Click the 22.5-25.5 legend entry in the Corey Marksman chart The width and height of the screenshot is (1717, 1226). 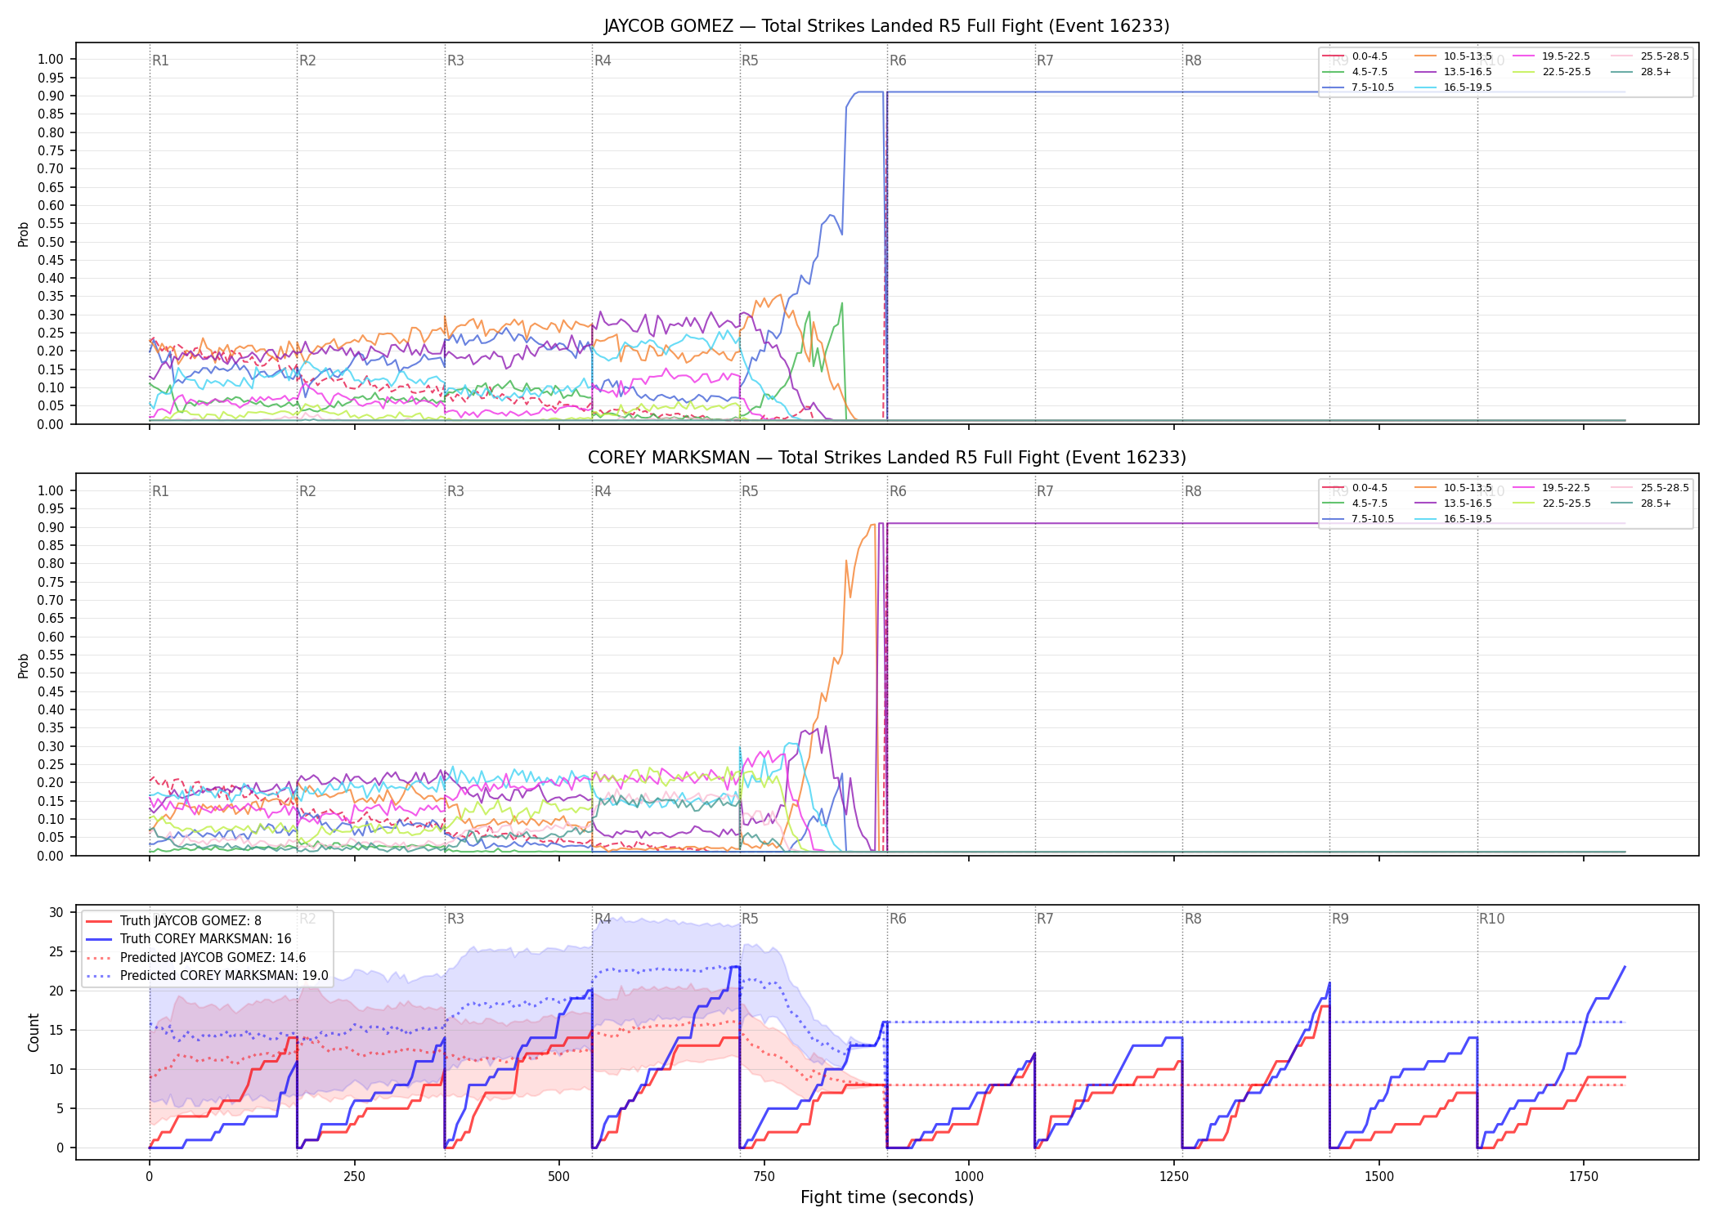click(x=1552, y=503)
